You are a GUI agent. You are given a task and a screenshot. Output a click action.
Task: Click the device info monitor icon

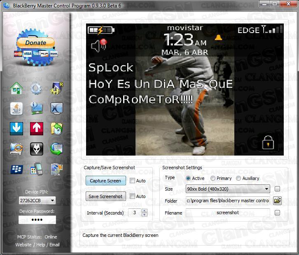(37, 108)
